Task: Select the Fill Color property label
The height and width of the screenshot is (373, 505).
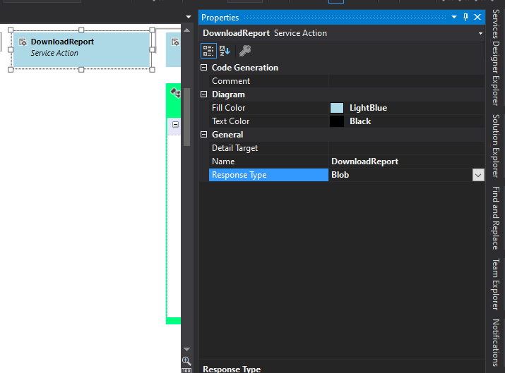Action: click(x=228, y=108)
